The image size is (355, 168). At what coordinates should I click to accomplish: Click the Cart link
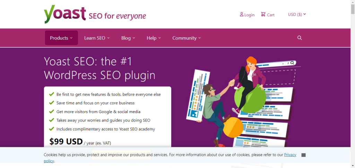click(x=268, y=14)
